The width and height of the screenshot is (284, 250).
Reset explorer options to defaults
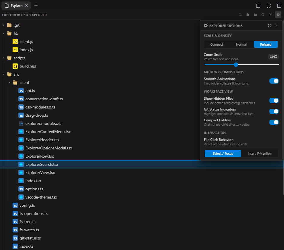269,25
